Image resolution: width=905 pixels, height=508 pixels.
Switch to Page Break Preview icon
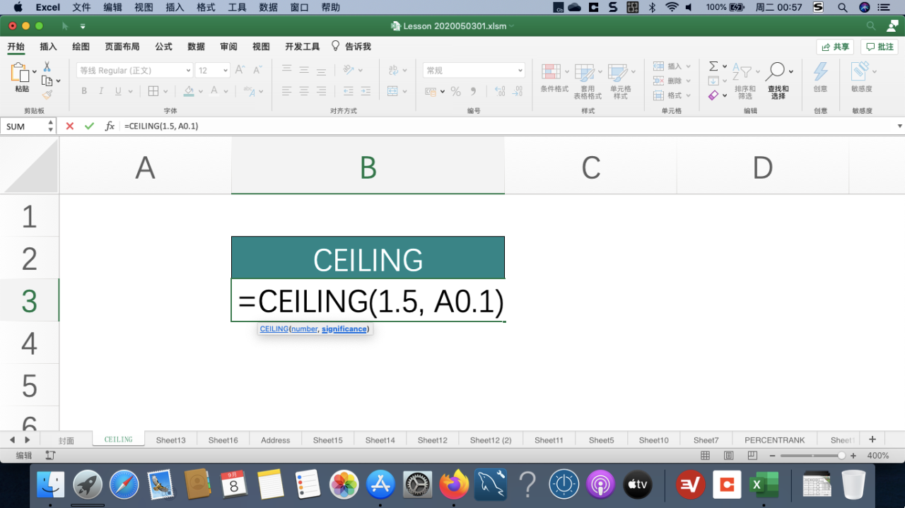tap(752, 456)
